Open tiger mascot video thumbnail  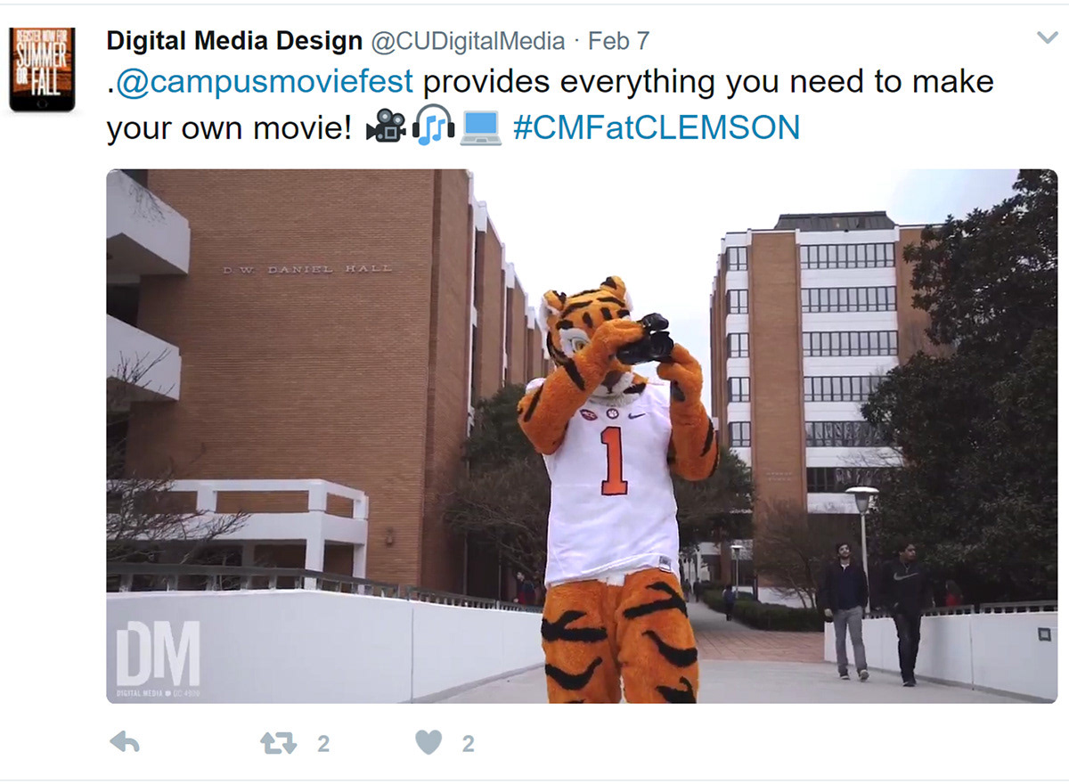click(582, 437)
